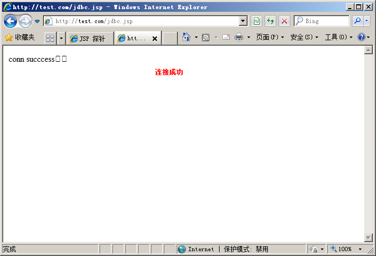This screenshot has height=256, width=376.
Task: Click the IE logo in title bar
Action: pyautogui.click(x=7, y=7)
